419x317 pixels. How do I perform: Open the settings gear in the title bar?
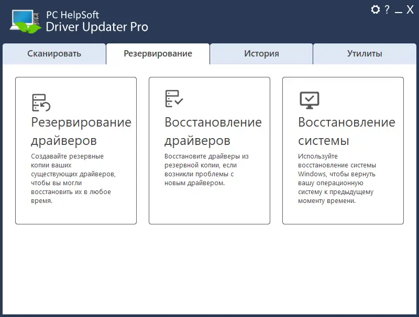coord(375,9)
